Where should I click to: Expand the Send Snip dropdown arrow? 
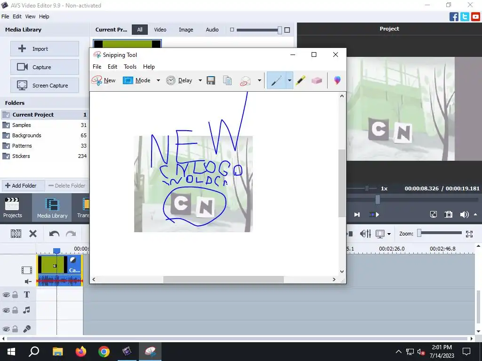point(259,80)
